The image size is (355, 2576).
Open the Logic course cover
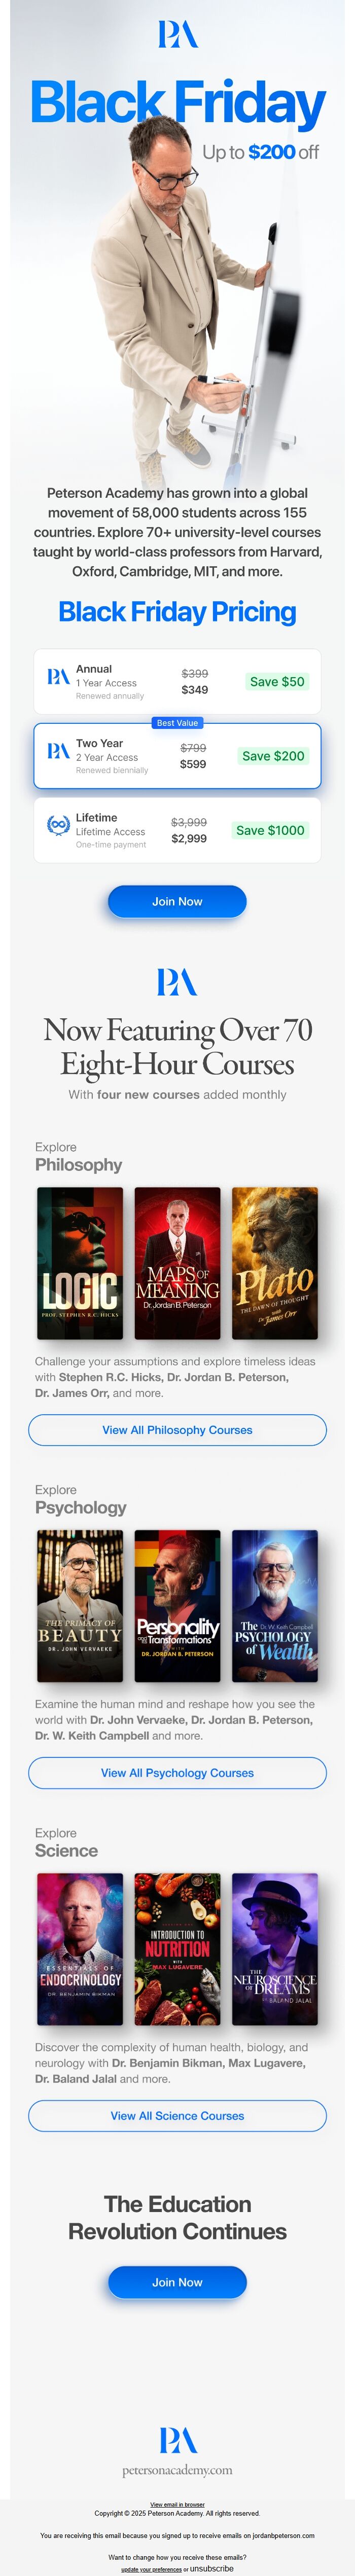click(x=80, y=1263)
